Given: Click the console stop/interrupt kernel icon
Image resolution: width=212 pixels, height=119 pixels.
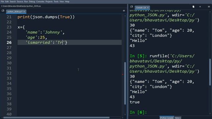Looking at the screenshot, I should tap(200, 7).
